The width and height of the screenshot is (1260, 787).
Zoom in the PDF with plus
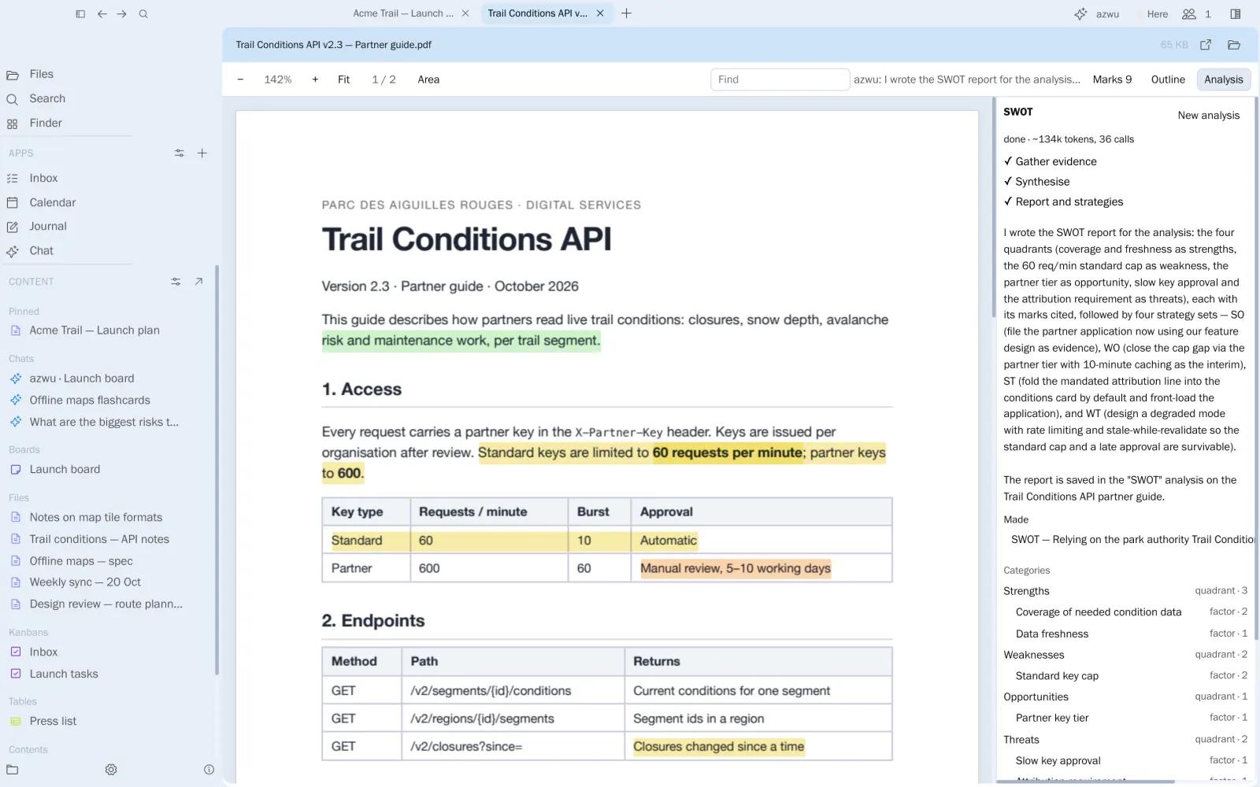315,79
